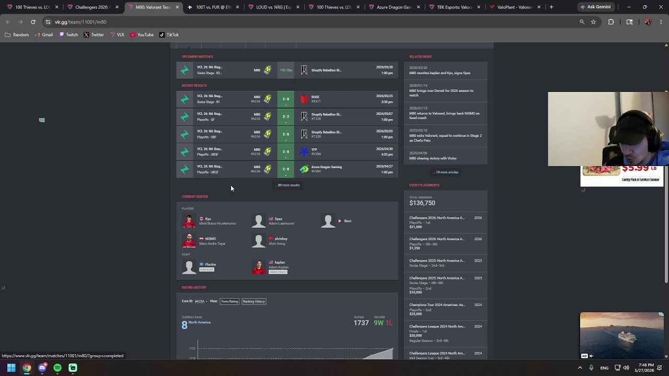Image resolution: width=669 pixels, height=376 pixels.
Task: Open NiSMO's player photo
Action: 189,241
